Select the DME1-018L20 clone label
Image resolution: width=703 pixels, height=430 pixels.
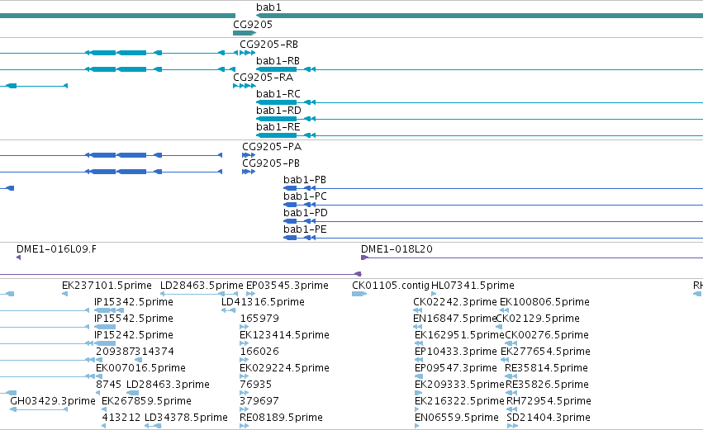[x=397, y=249]
